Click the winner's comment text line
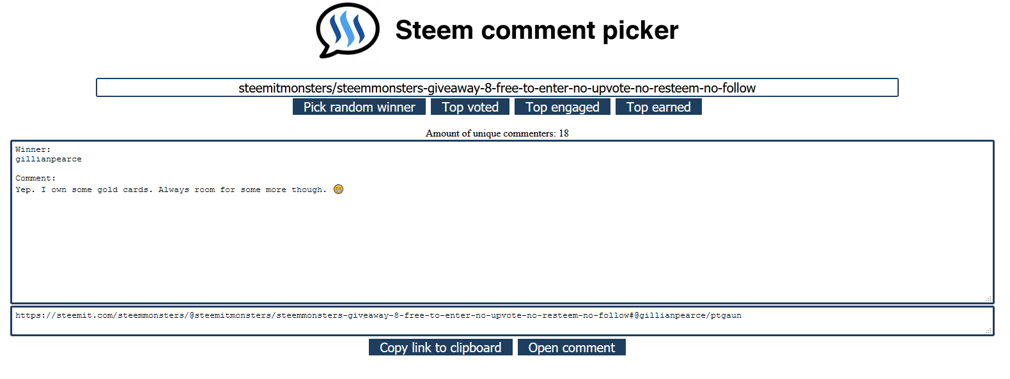This screenshot has height=379, width=1010. tap(171, 189)
